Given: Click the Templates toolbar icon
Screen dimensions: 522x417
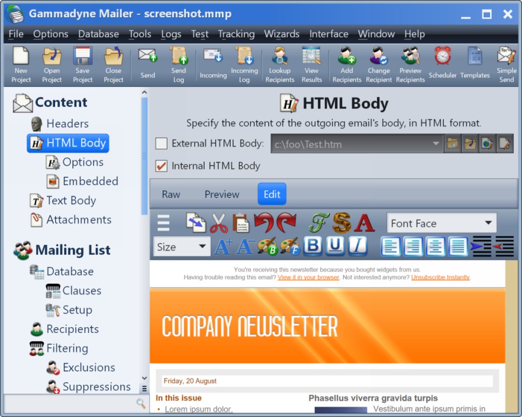Looking at the screenshot, I should coord(474,61).
